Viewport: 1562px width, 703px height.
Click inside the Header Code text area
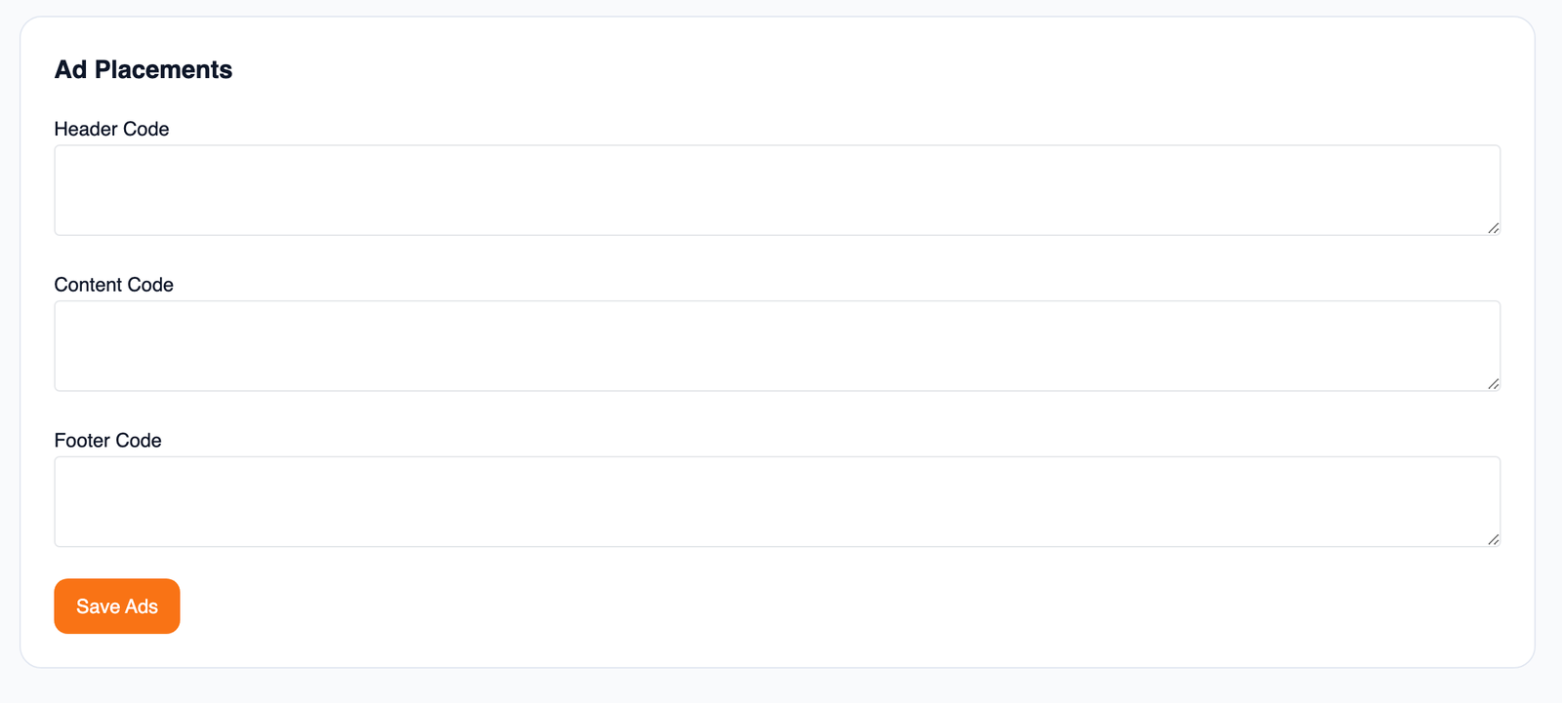coord(776,190)
